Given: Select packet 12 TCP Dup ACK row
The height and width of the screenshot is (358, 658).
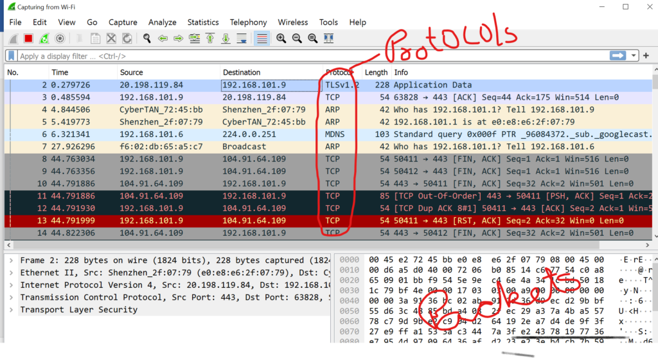Looking at the screenshot, I should point(328,209).
